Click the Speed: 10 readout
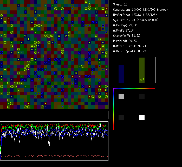This screenshot has width=182, height=167. pos(120,4)
